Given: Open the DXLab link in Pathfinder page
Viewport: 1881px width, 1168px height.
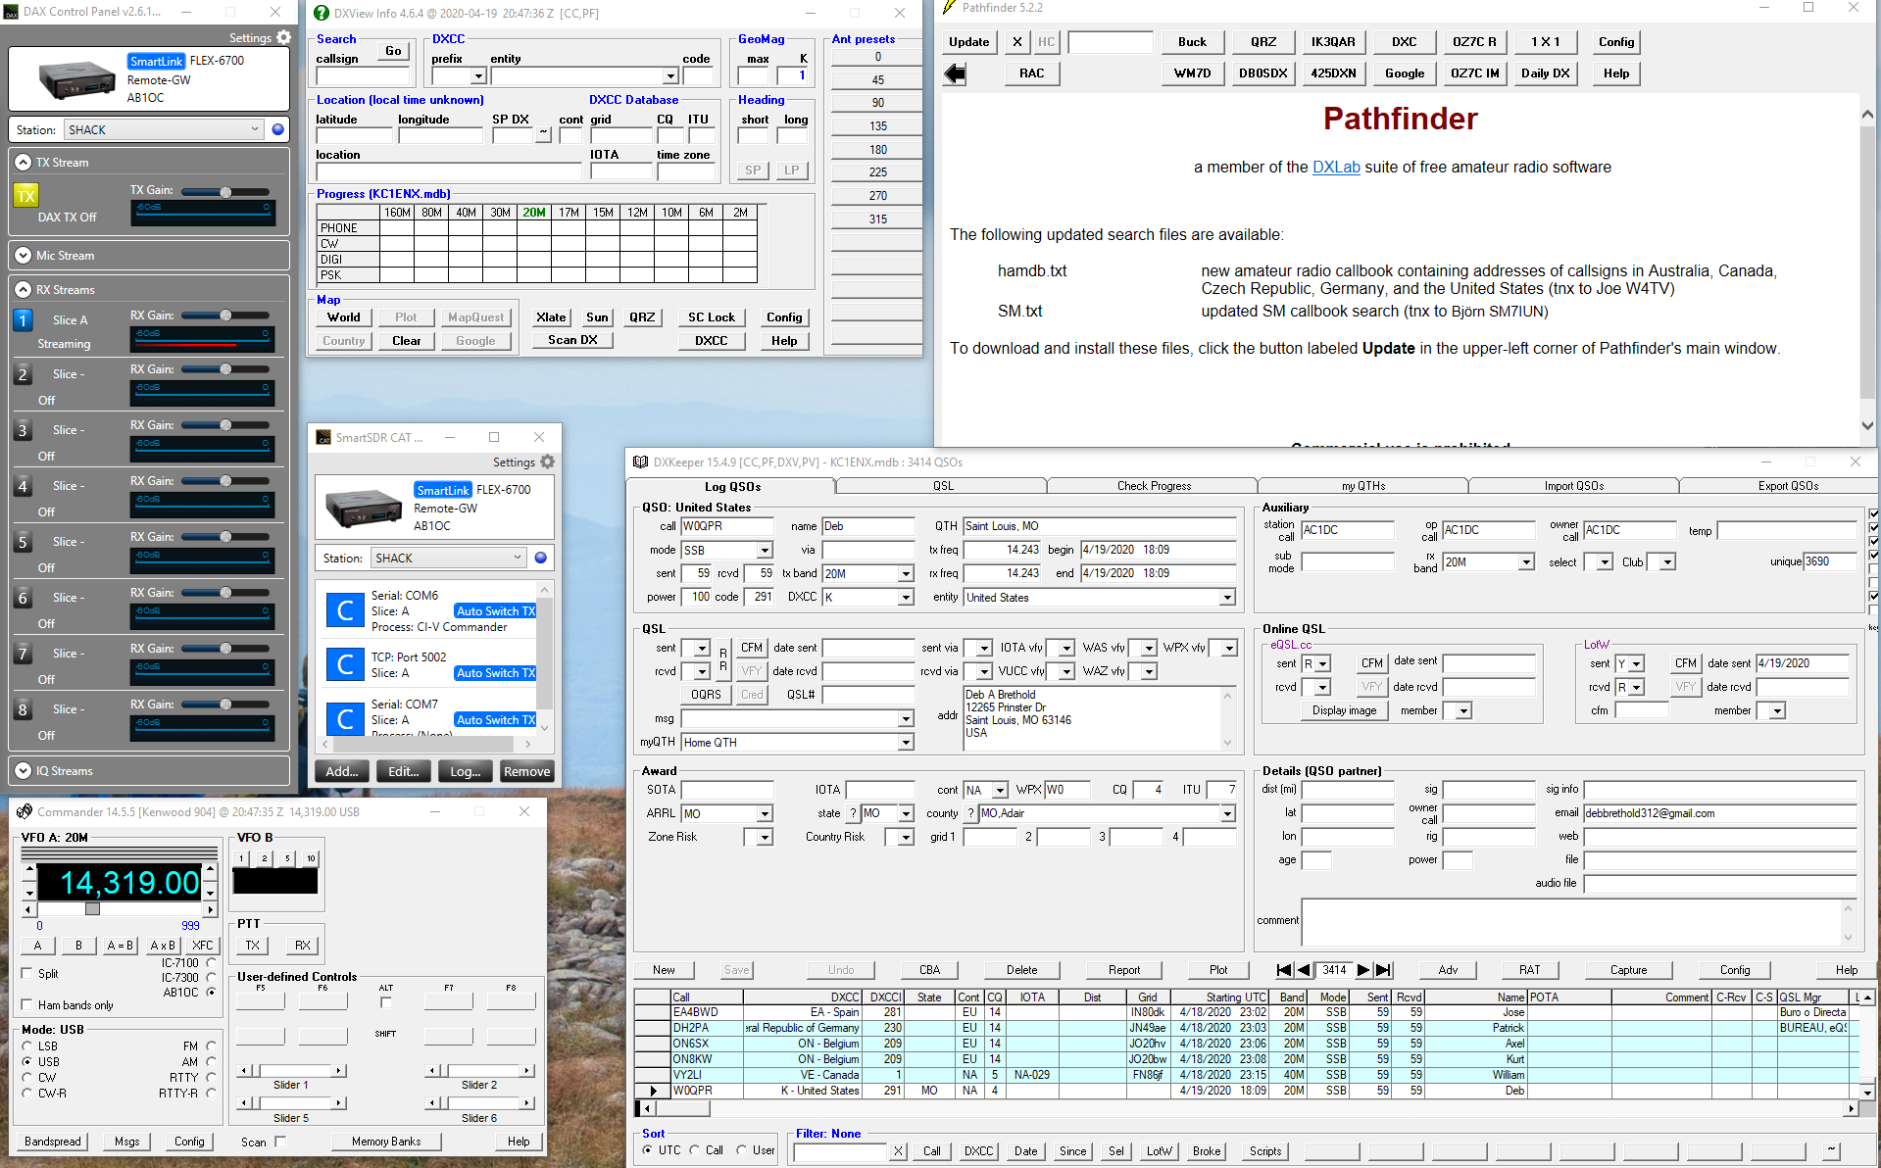Looking at the screenshot, I should pos(1336,168).
